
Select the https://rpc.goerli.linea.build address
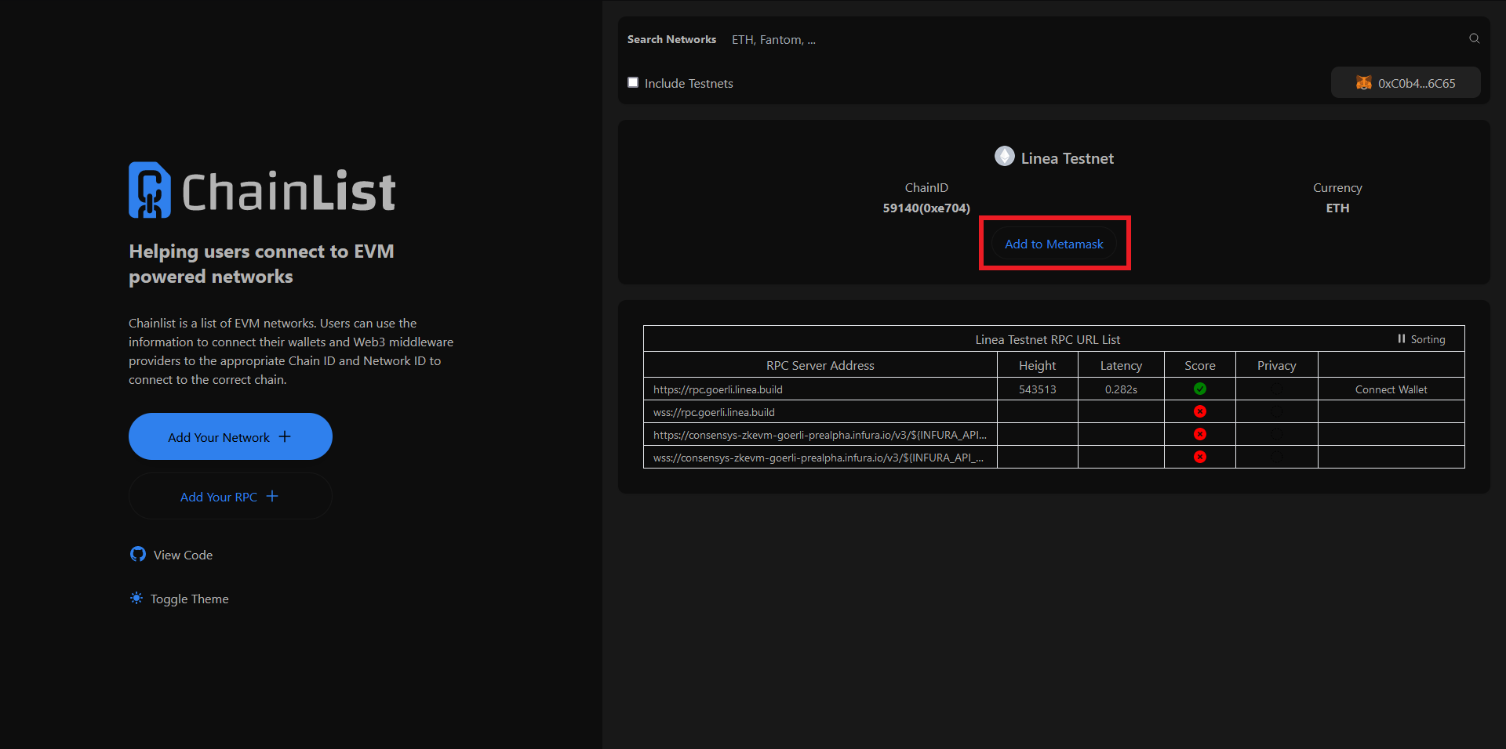(718, 389)
